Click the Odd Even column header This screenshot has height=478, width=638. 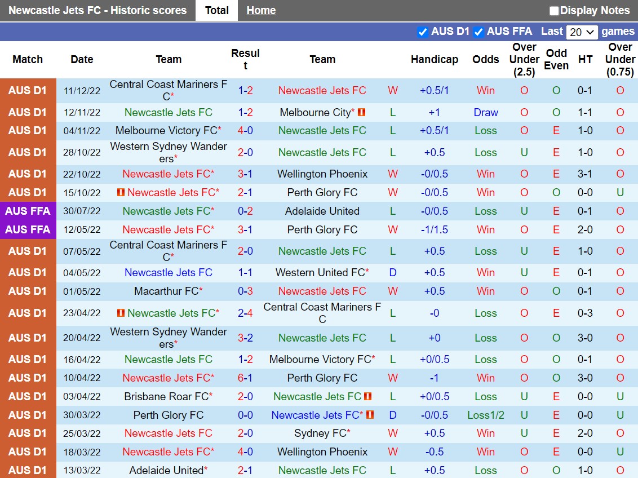pyautogui.click(x=556, y=59)
